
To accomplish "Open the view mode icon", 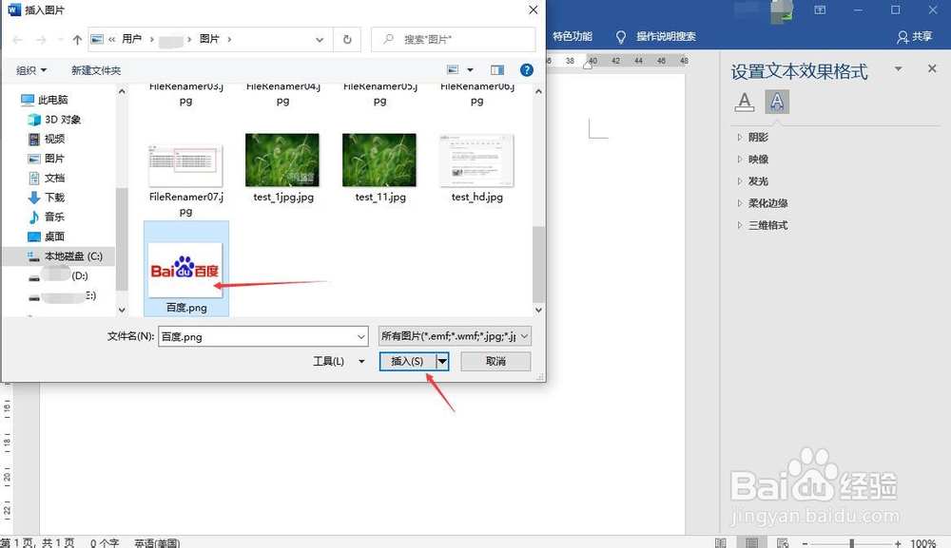I will (x=453, y=70).
